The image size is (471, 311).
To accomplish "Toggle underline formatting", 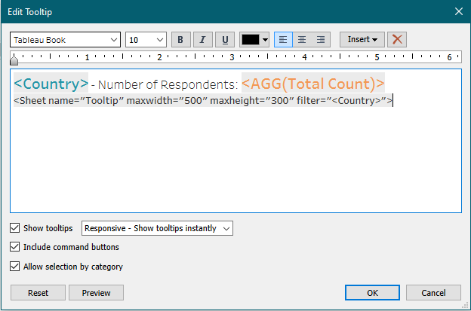I will 224,40.
